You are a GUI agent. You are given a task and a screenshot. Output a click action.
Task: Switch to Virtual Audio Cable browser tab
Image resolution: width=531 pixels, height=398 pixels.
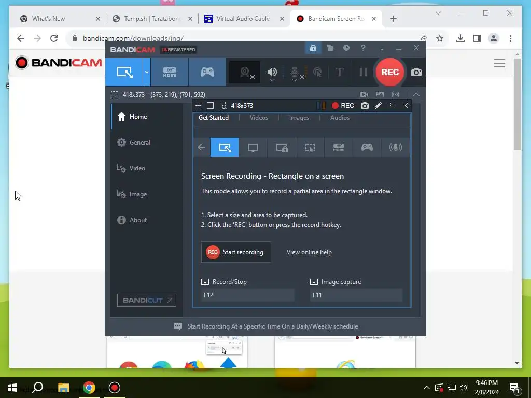(243, 19)
